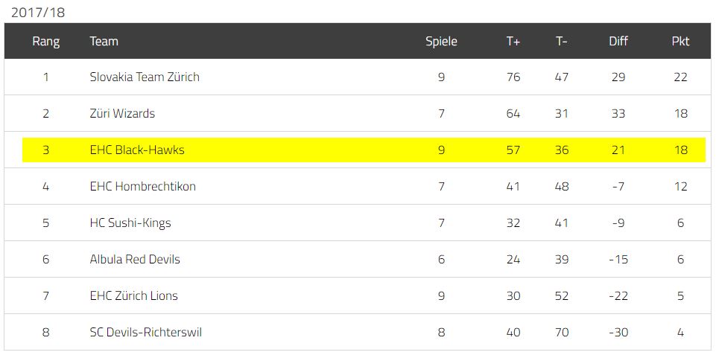The height and width of the screenshot is (355, 716).
Task: Click the 76 goals scored cell
Action: 513,77
